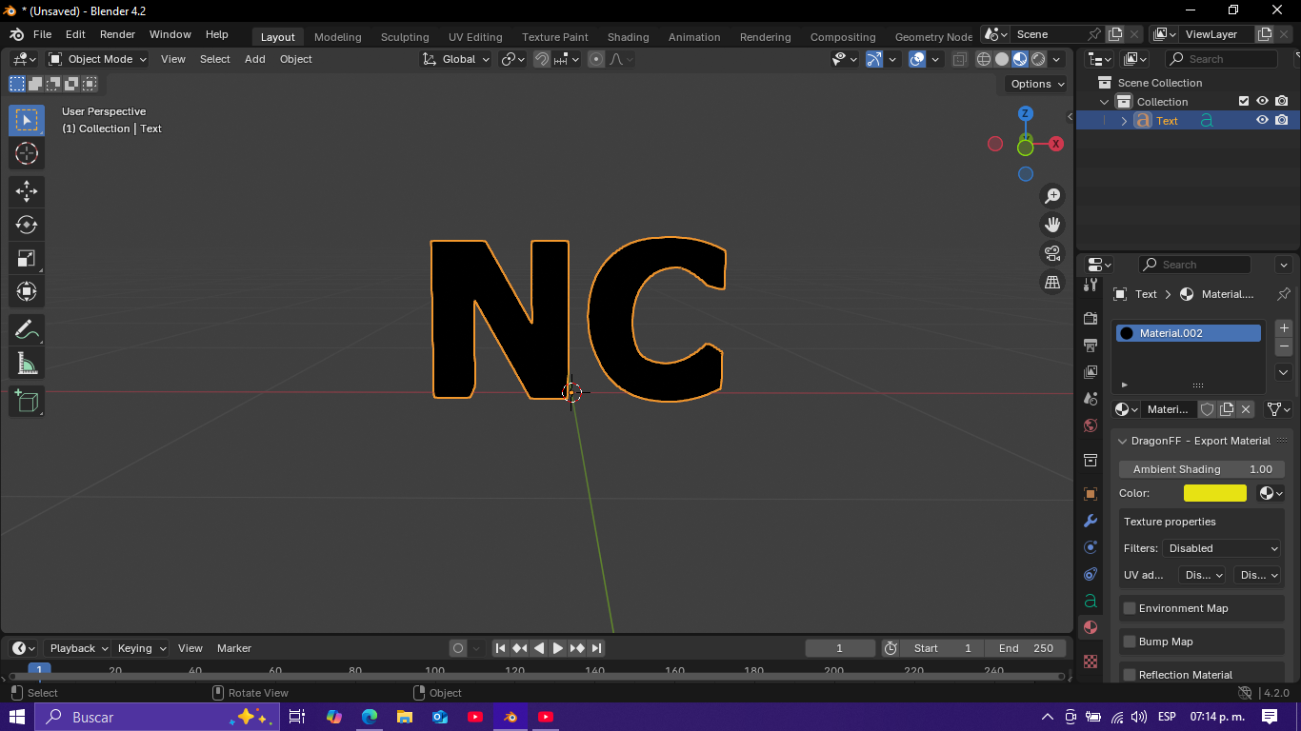The image size is (1301, 731).
Task: Open the Filters Disabled dropdown
Action: point(1223,548)
